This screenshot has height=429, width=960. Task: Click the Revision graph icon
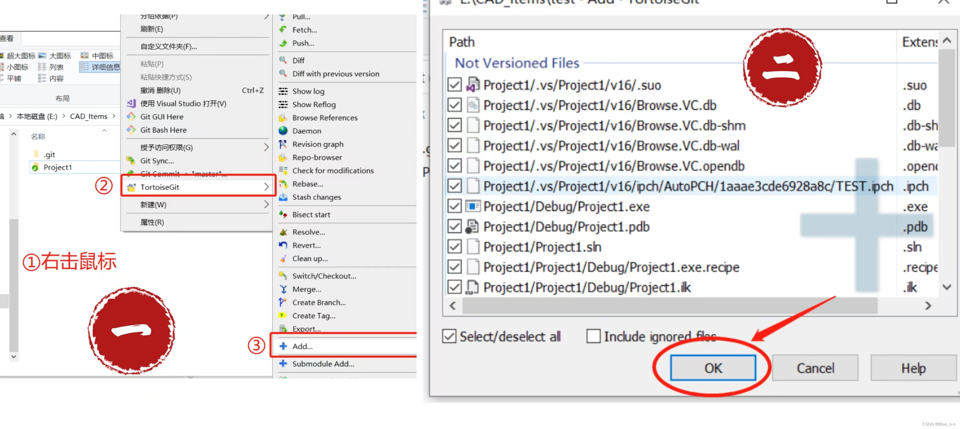283,144
